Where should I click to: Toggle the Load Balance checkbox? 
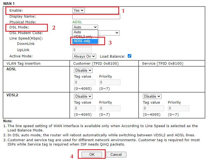[x=129, y=56]
